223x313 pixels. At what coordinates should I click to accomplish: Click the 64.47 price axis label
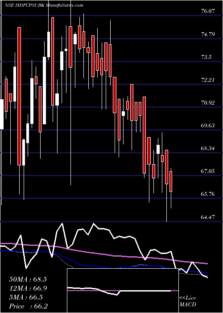pyautogui.click(x=208, y=217)
